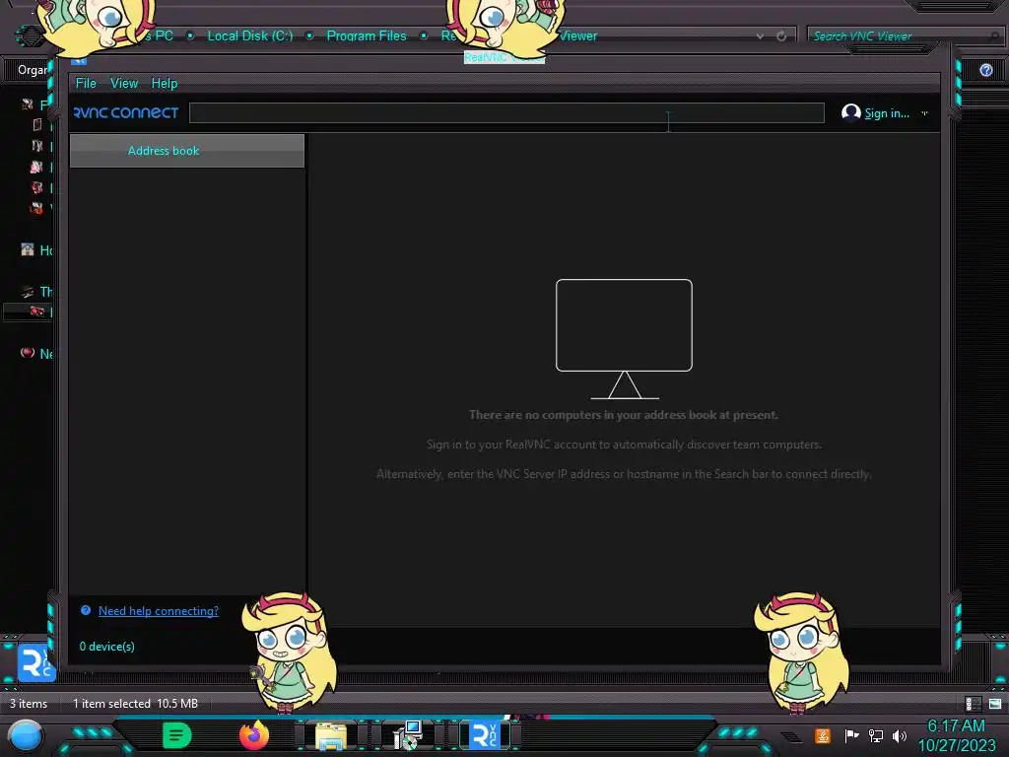Open the File menu in VNC Viewer
Image resolution: width=1009 pixels, height=757 pixels.
86,83
